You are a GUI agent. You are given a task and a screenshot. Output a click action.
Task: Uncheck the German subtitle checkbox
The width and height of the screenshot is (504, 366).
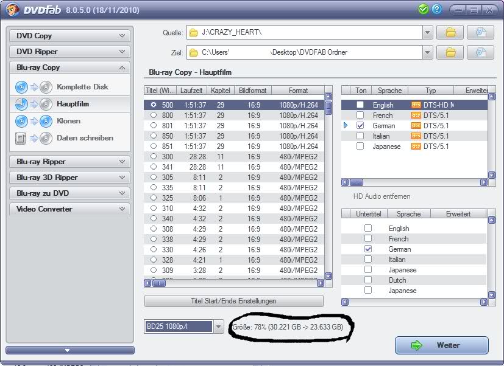[x=367, y=249]
